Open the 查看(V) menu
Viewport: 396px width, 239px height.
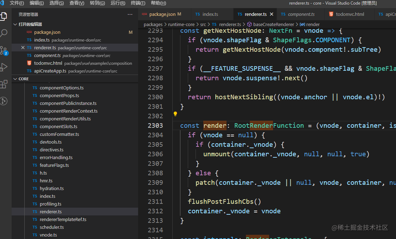point(77,3)
